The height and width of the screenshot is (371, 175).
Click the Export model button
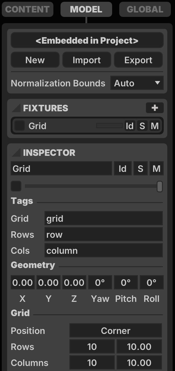pyautogui.click(x=138, y=60)
